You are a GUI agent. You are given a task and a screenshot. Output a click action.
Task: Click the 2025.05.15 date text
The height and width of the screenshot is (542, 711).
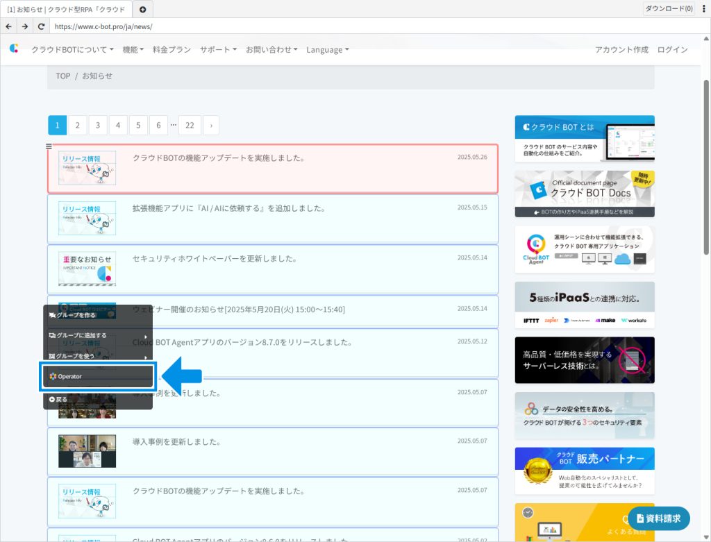coord(472,208)
